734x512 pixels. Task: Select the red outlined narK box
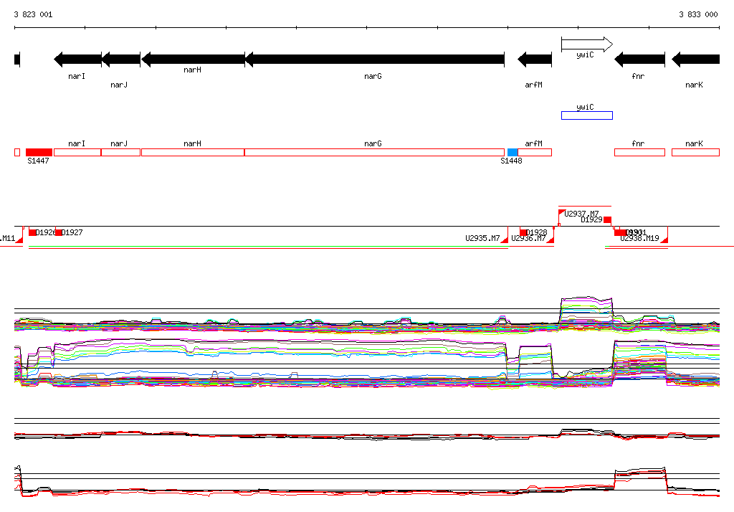(x=695, y=152)
